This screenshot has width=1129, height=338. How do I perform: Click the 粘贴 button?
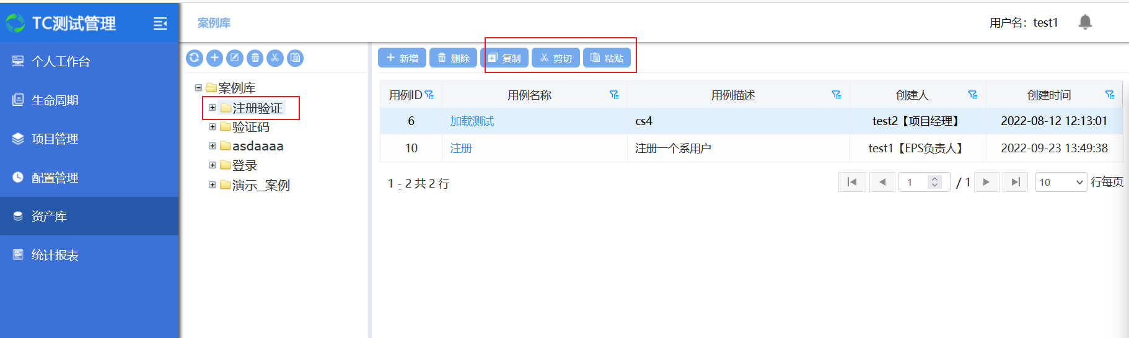pyautogui.click(x=607, y=58)
